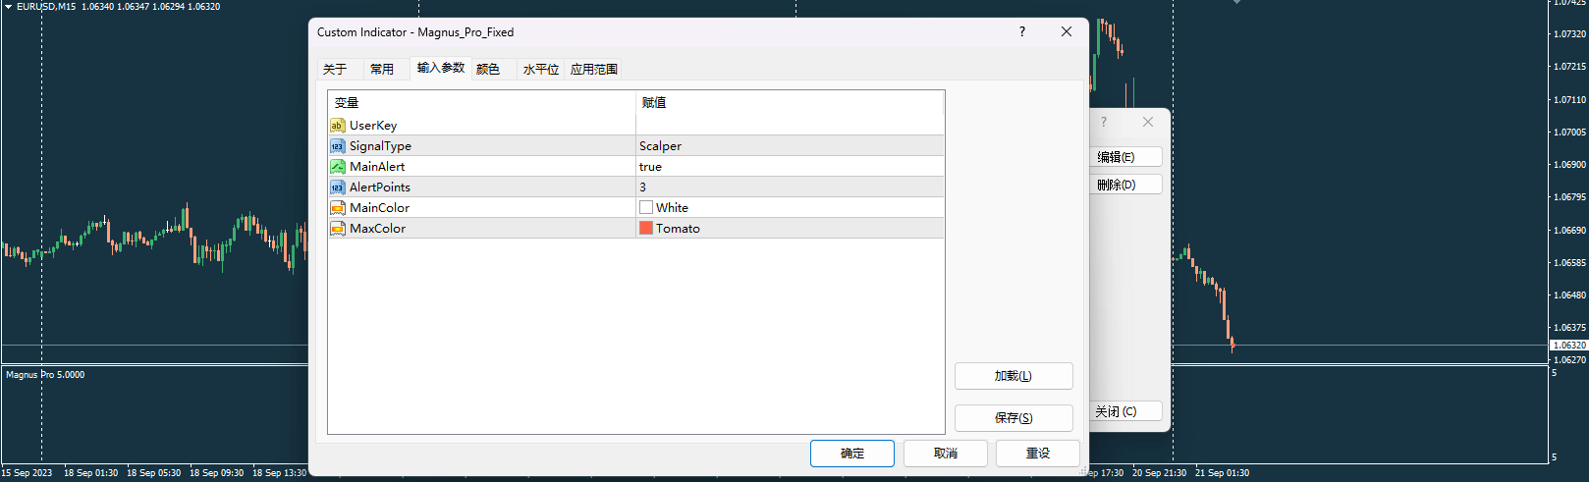Open the 关于 tab
This screenshot has width=1589, height=482.
click(335, 70)
